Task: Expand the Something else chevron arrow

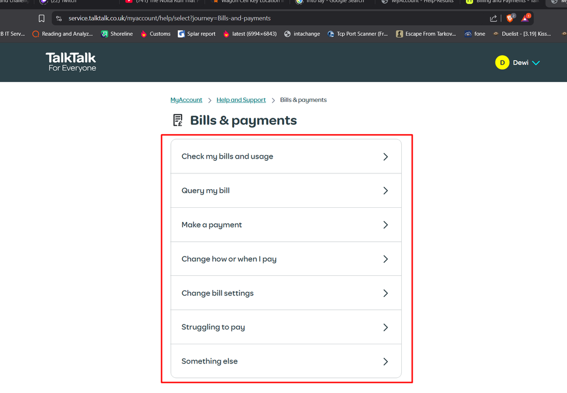Action: point(385,361)
